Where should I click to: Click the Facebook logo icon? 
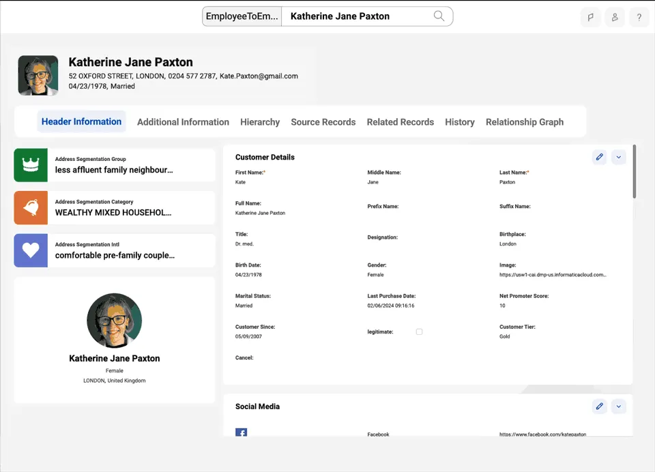(x=241, y=432)
